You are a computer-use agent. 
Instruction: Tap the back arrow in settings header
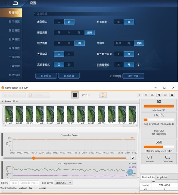click(x=15, y=3)
